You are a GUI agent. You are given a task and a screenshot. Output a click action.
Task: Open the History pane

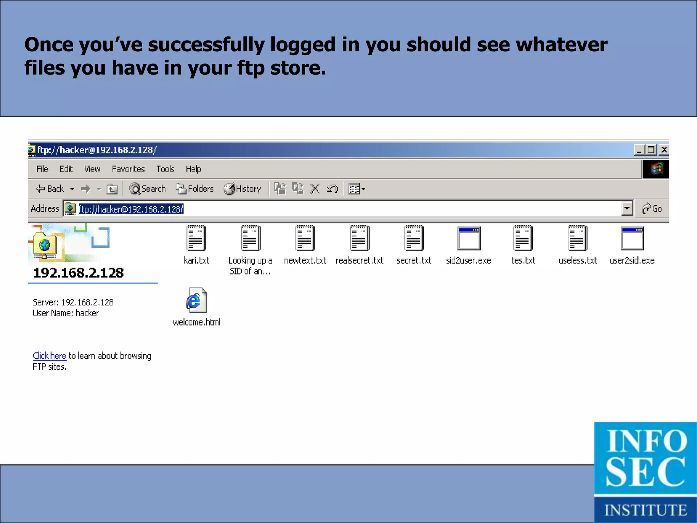click(242, 189)
